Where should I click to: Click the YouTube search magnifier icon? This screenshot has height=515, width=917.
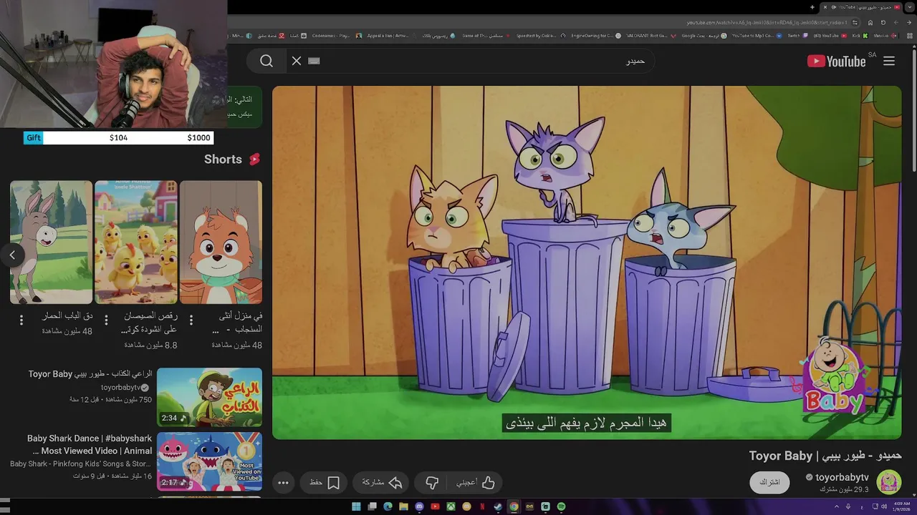tap(267, 61)
